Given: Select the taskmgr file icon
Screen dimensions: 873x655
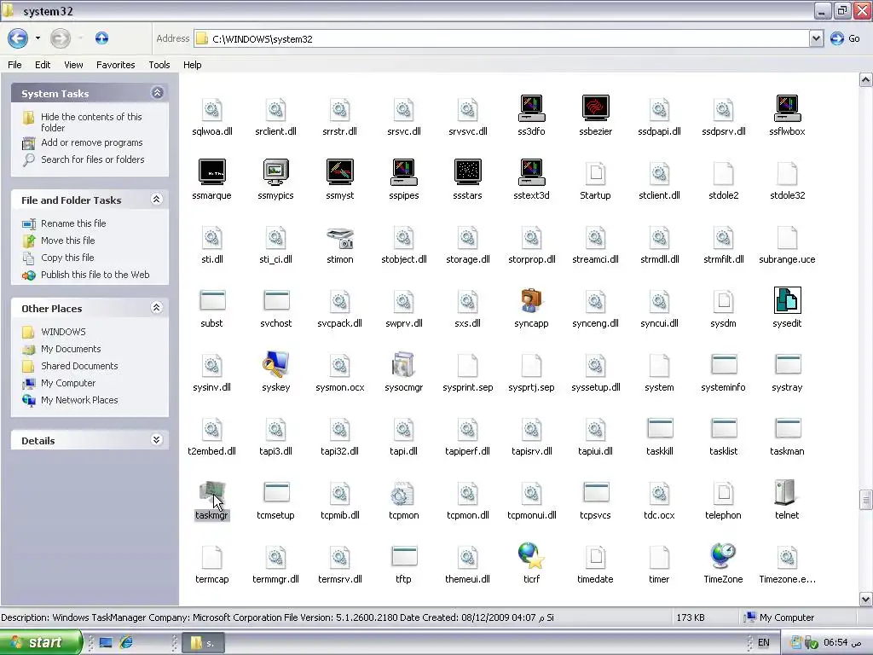Looking at the screenshot, I should 212,493.
